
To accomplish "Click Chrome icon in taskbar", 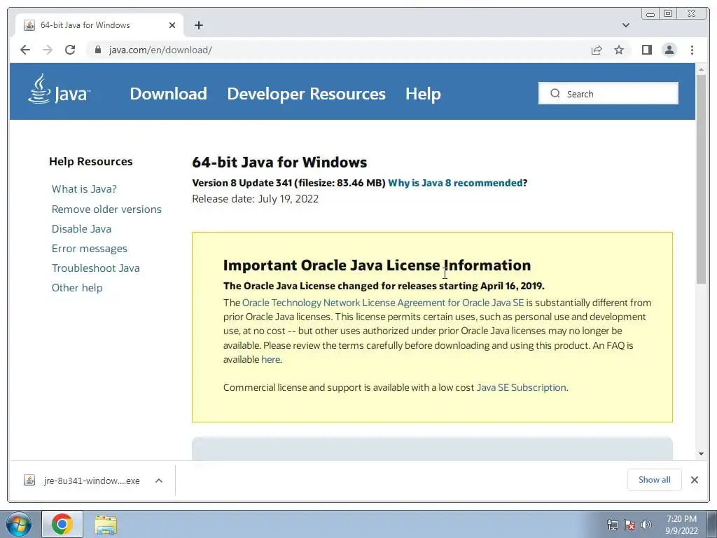I will pos(62,524).
